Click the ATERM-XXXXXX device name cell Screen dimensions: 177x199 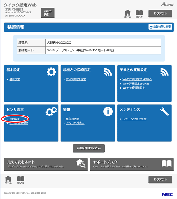[103, 42]
